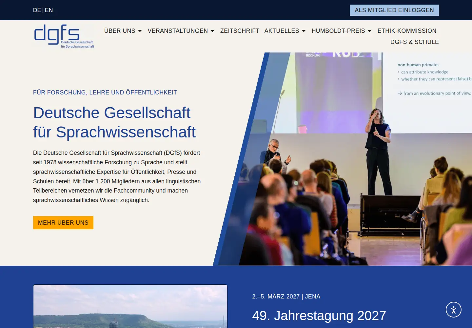This screenshot has height=328, width=472.
Task: Open the AKTUELLES menu item
Action: [x=282, y=31]
